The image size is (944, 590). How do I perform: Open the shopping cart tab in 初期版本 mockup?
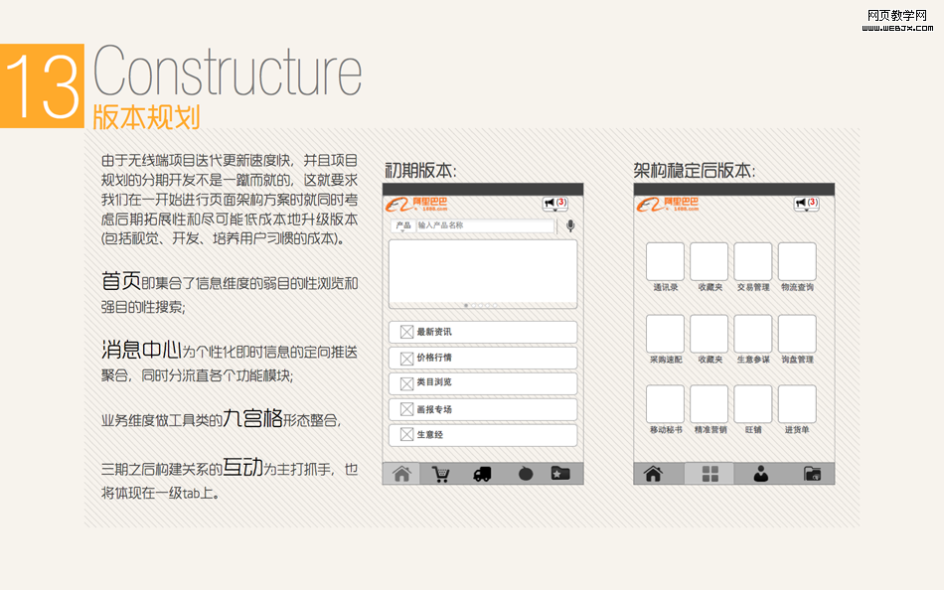441,474
